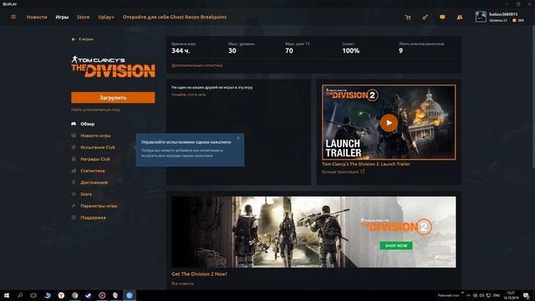The image size is (535, 301).
Task: Open the Windows notification center icon
Action: tap(527, 295)
